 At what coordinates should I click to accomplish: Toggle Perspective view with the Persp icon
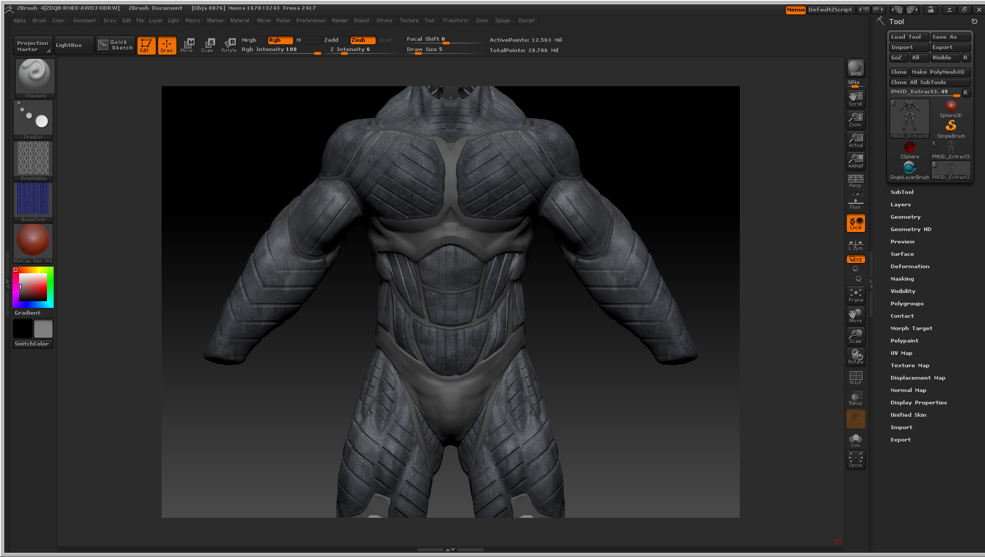coord(855,182)
